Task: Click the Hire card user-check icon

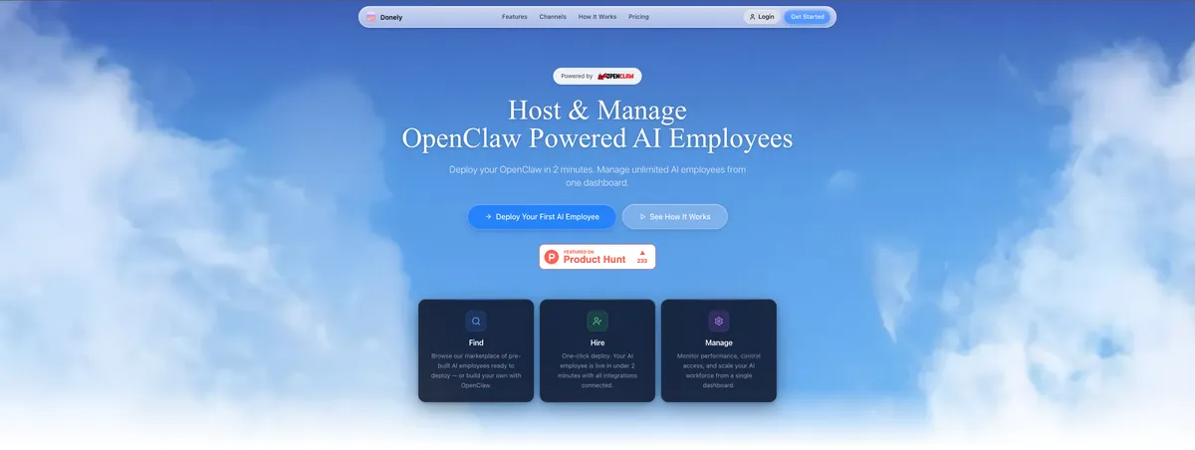Action: 597,321
